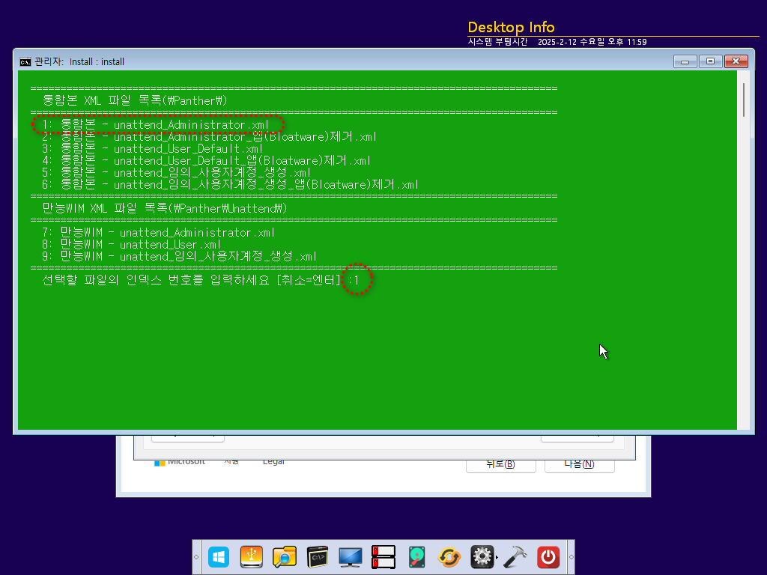Click the dock's right edge diamond handle
767x575 pixels.
click(571, 557)
